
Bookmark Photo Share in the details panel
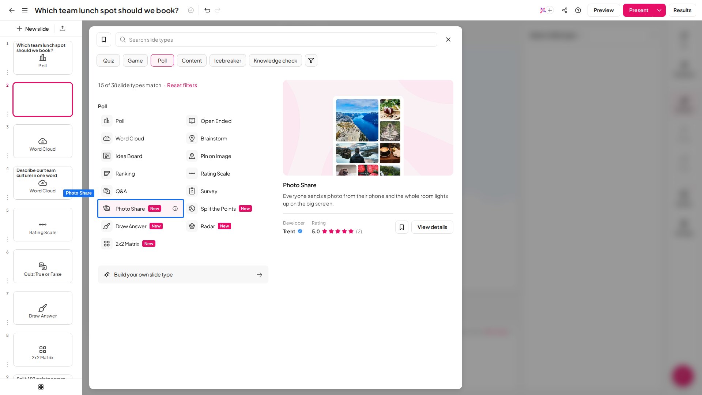(x=402, y=227)
